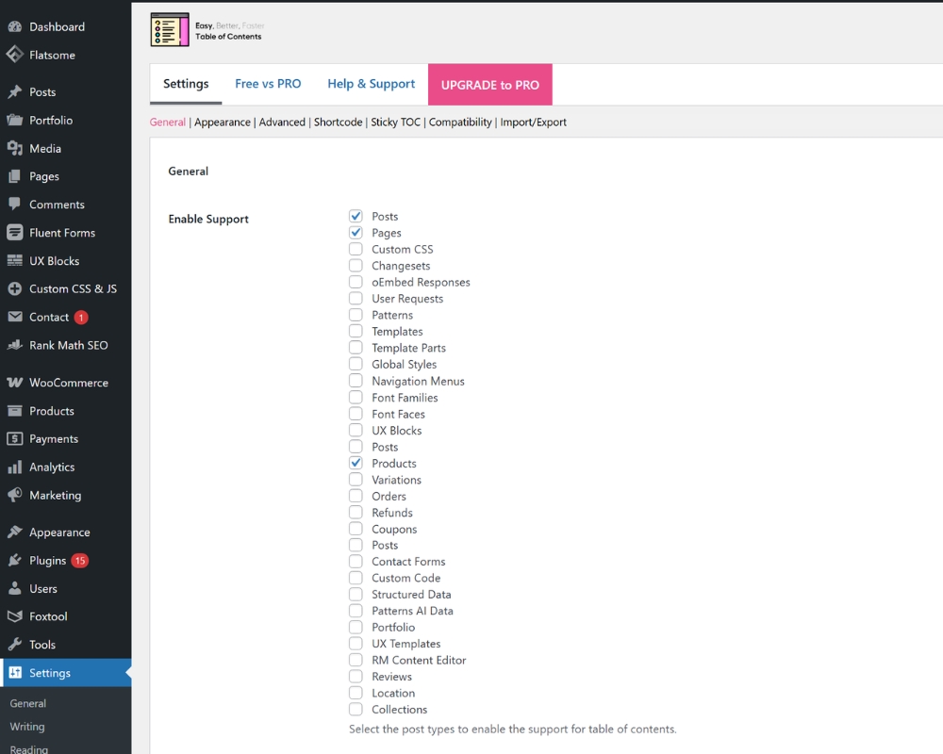Tick the Template Parts checkbox
Viewport: 943px width, 754px height.
click(356, 348)
